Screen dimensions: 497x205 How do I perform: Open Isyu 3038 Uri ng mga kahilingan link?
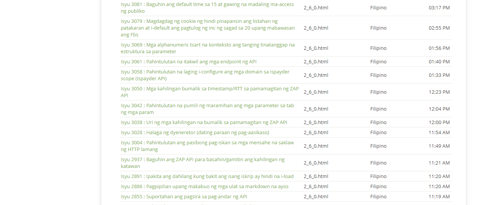click(204, 122)
